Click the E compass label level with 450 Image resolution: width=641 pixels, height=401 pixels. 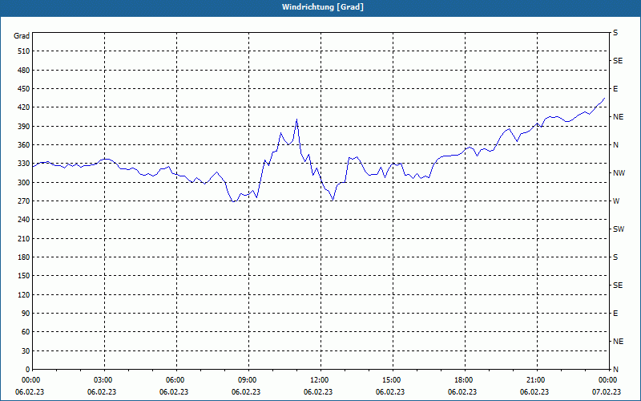[615, 89]
